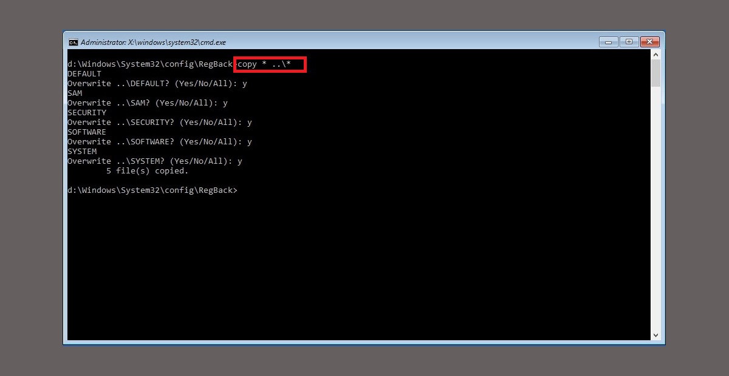Click the cmd.exe system menu icon
The height and width of the screenshot is (376, 729).
73,42
